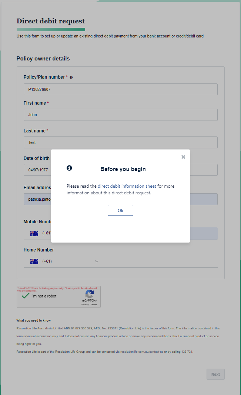The width and height of the screenshot is (241, 395).
Task: Toggle the I'm not a robot checkbox
Action: (26, 296)
